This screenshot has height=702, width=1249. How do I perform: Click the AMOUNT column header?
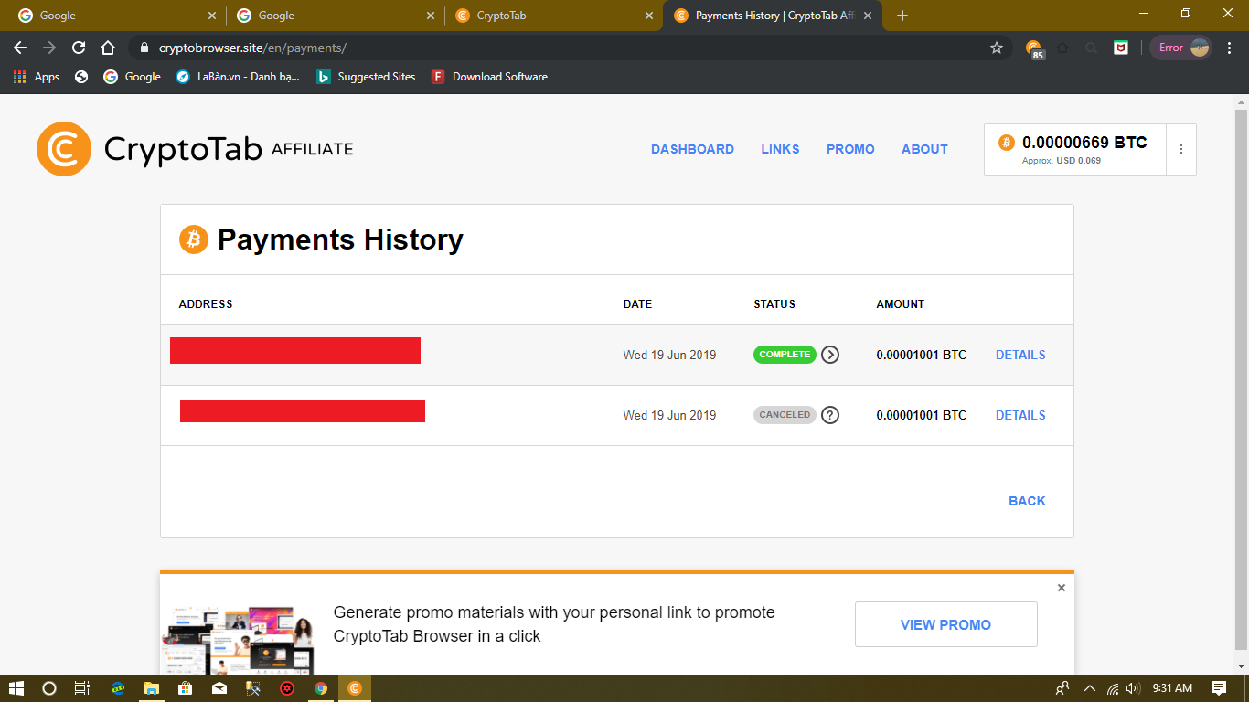point(900,304)
